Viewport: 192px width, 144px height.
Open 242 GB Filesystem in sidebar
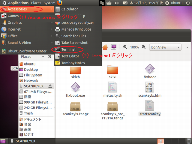[36, 108]
